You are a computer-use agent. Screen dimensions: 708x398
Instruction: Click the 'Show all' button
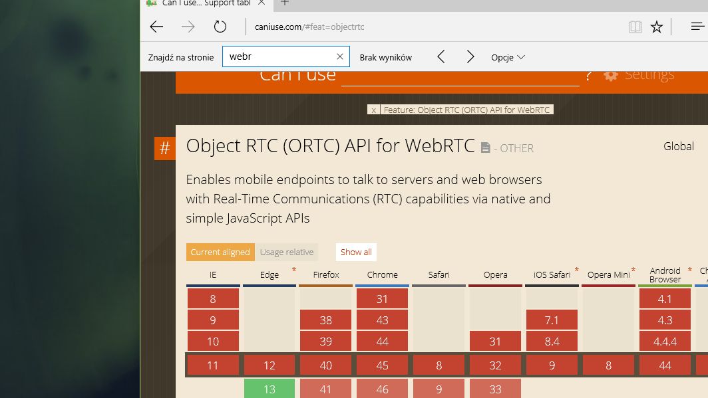pyautogui.click(x=356, y=252)
